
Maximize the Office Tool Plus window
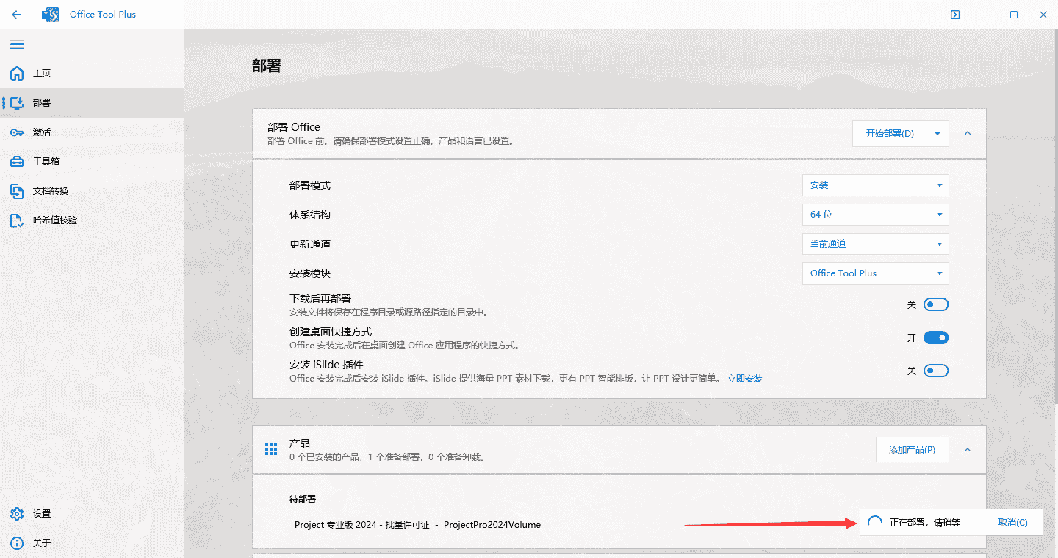pos(1014,15)
